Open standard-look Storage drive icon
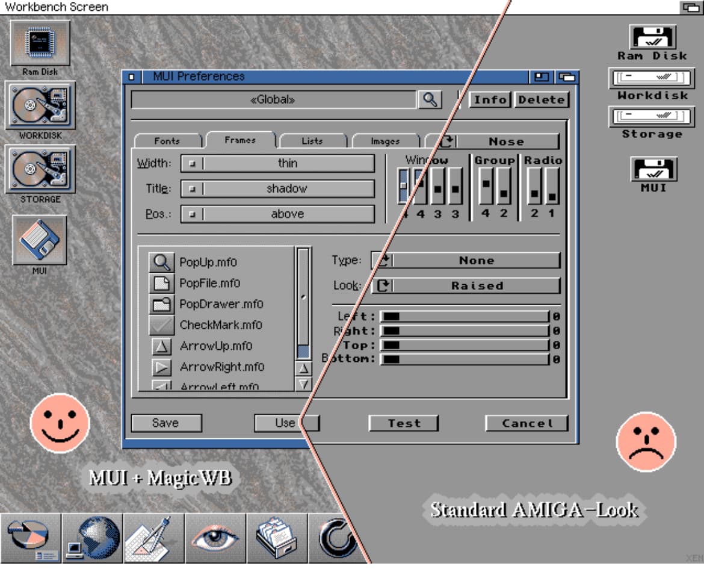The width and height of the screenshot is (704, 572). (x=652, y=117)
